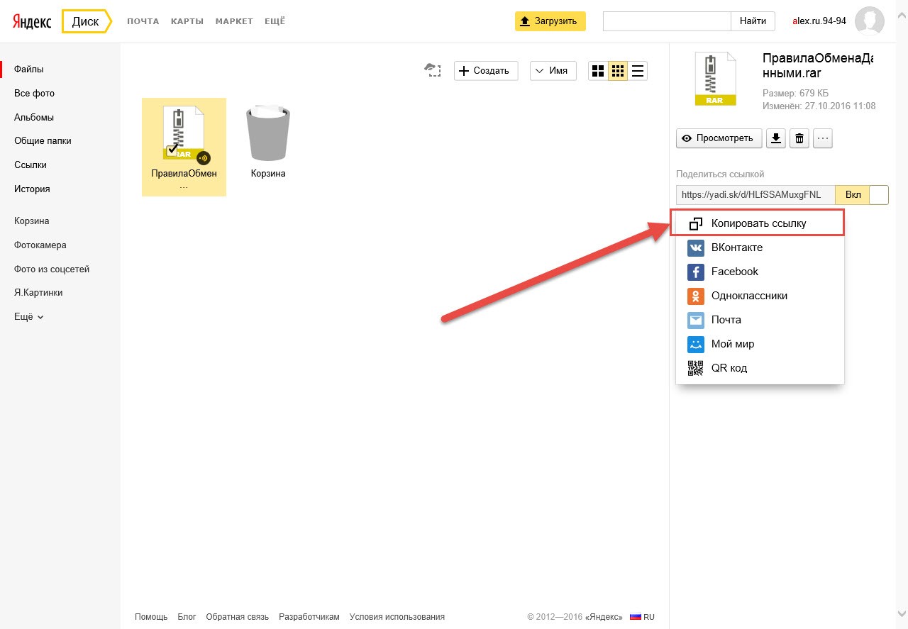Select small tiles grid view icon
This screenshot has height=629, width=908.
(618, 71)
